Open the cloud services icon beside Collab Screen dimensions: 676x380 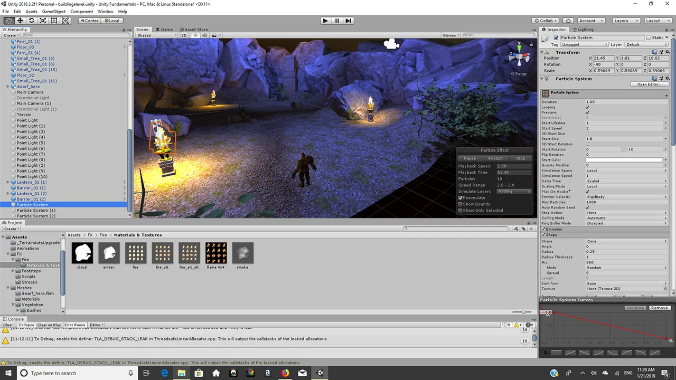pyautogui.click(x=568, y=21)
